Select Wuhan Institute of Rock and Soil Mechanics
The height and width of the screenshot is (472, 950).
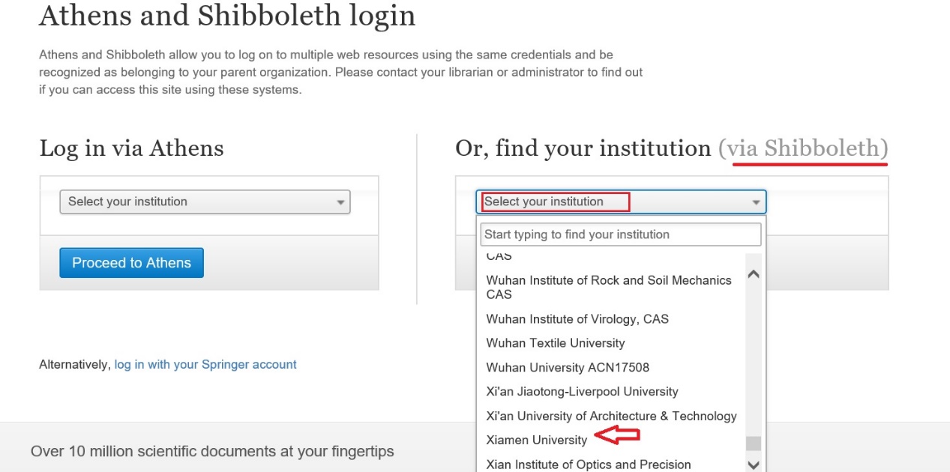pos(608,287)
